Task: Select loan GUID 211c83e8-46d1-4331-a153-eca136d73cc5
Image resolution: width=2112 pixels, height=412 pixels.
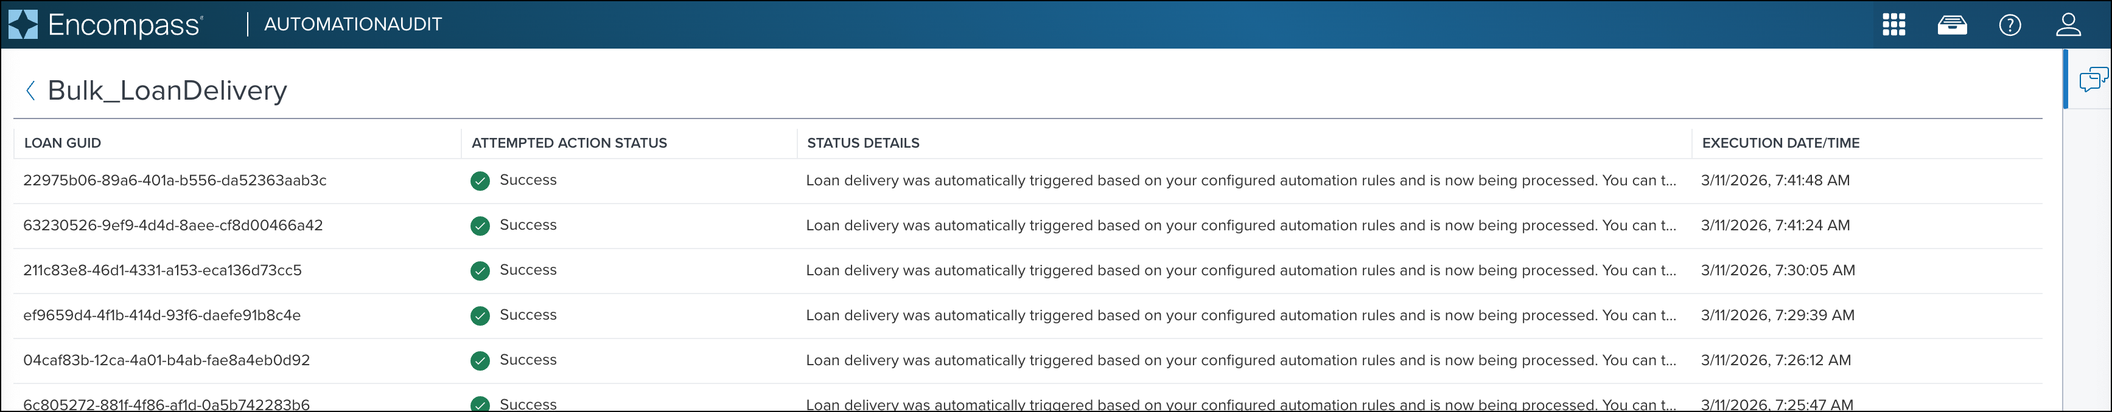Action: [163, 270]
